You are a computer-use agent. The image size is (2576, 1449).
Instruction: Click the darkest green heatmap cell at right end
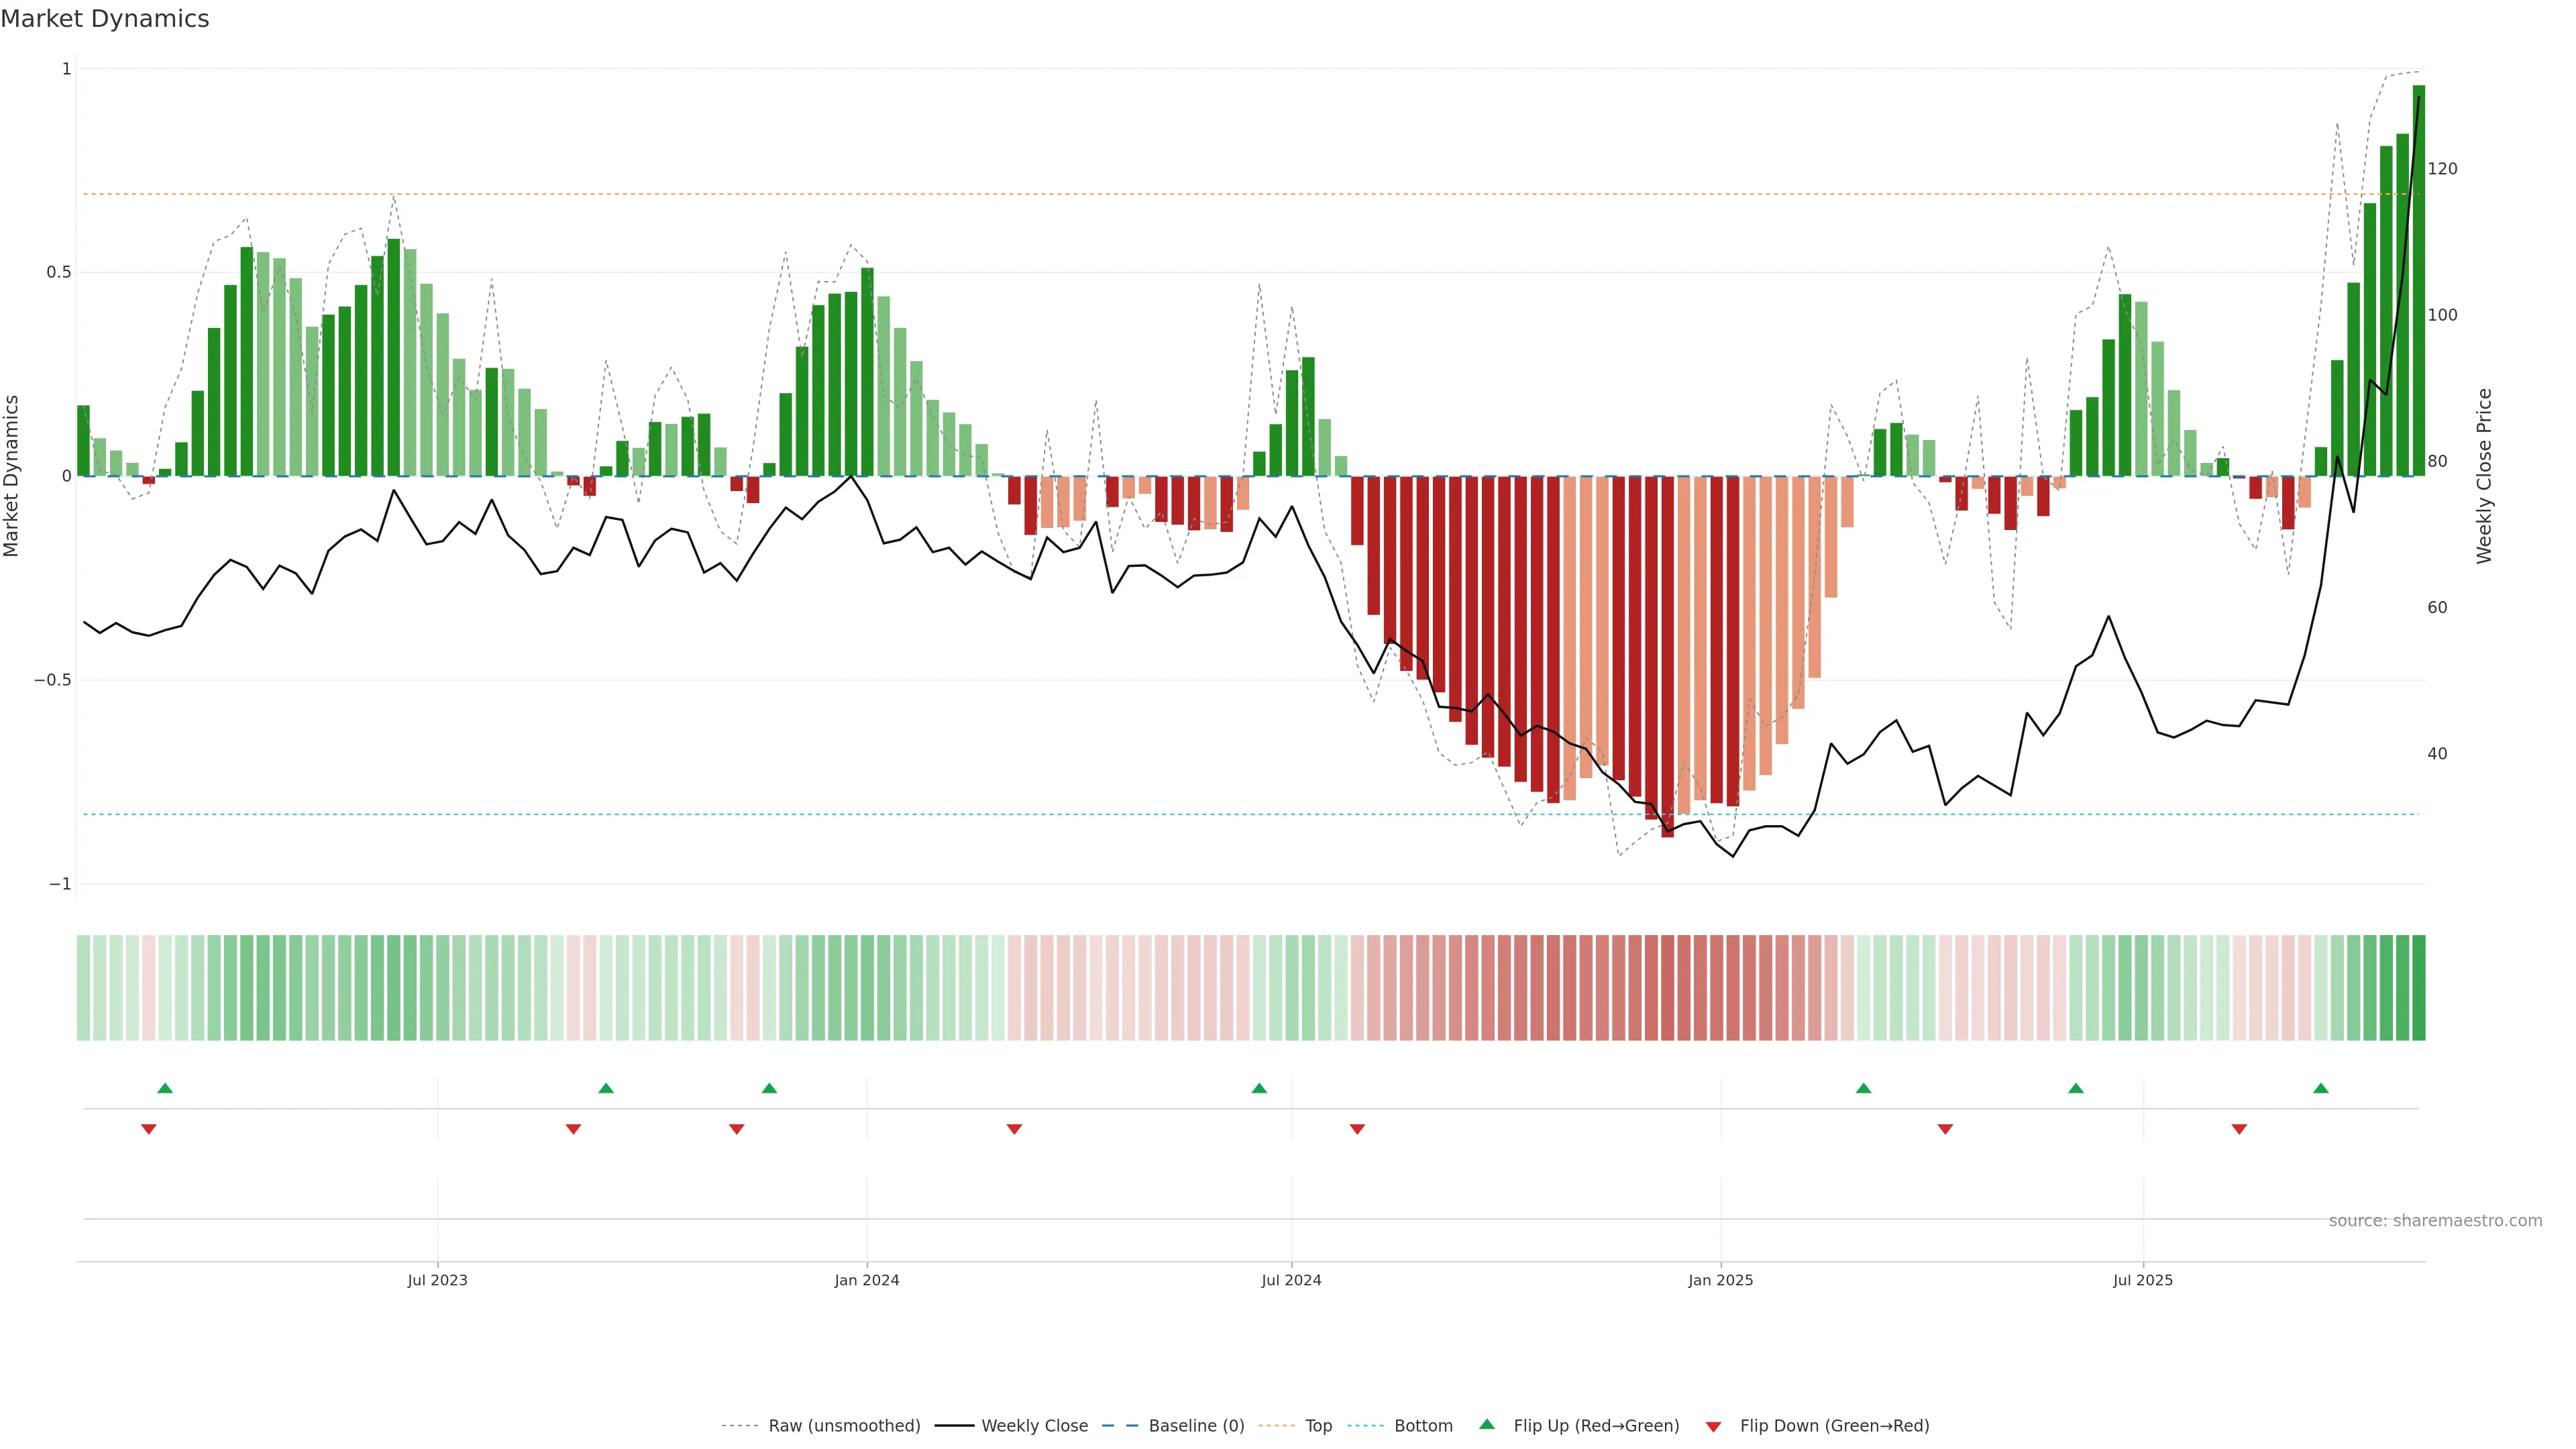tap(2418, 987)
